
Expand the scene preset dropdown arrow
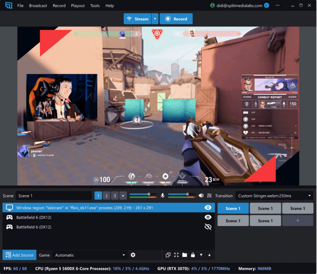coord(123,196)
